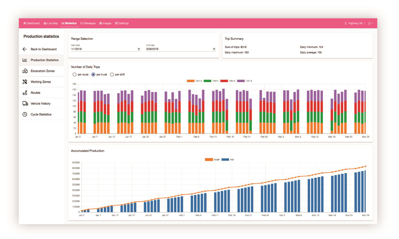Image resolution: width=399 pixels, height=239 pixels.
Task: Click the back arrow icon in sidebar
Action: point(25,49)
